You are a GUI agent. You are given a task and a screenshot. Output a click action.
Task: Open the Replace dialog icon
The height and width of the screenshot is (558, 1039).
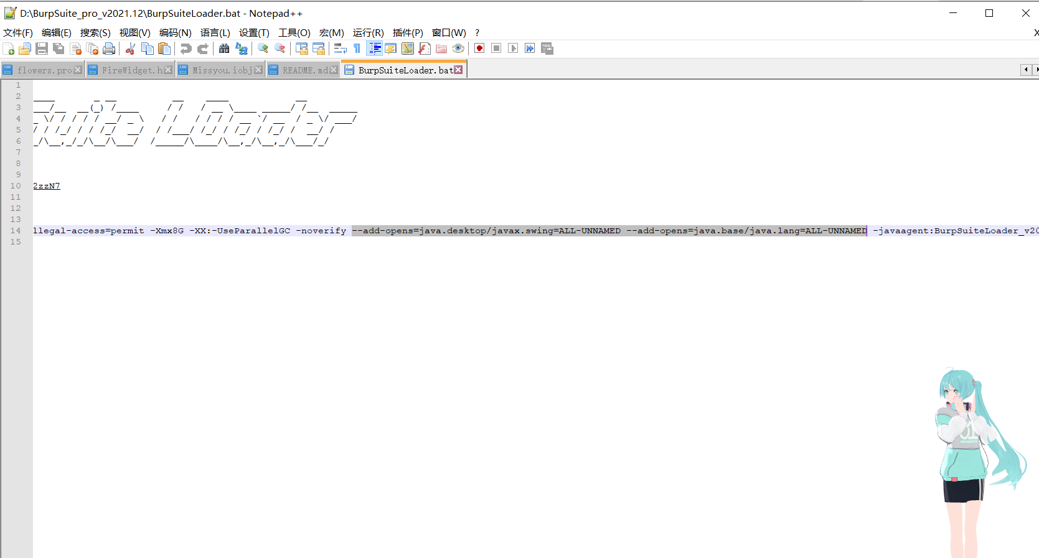241,49
